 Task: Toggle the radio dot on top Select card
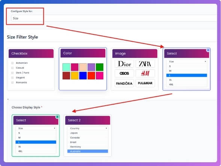click(x=208, y=50)
